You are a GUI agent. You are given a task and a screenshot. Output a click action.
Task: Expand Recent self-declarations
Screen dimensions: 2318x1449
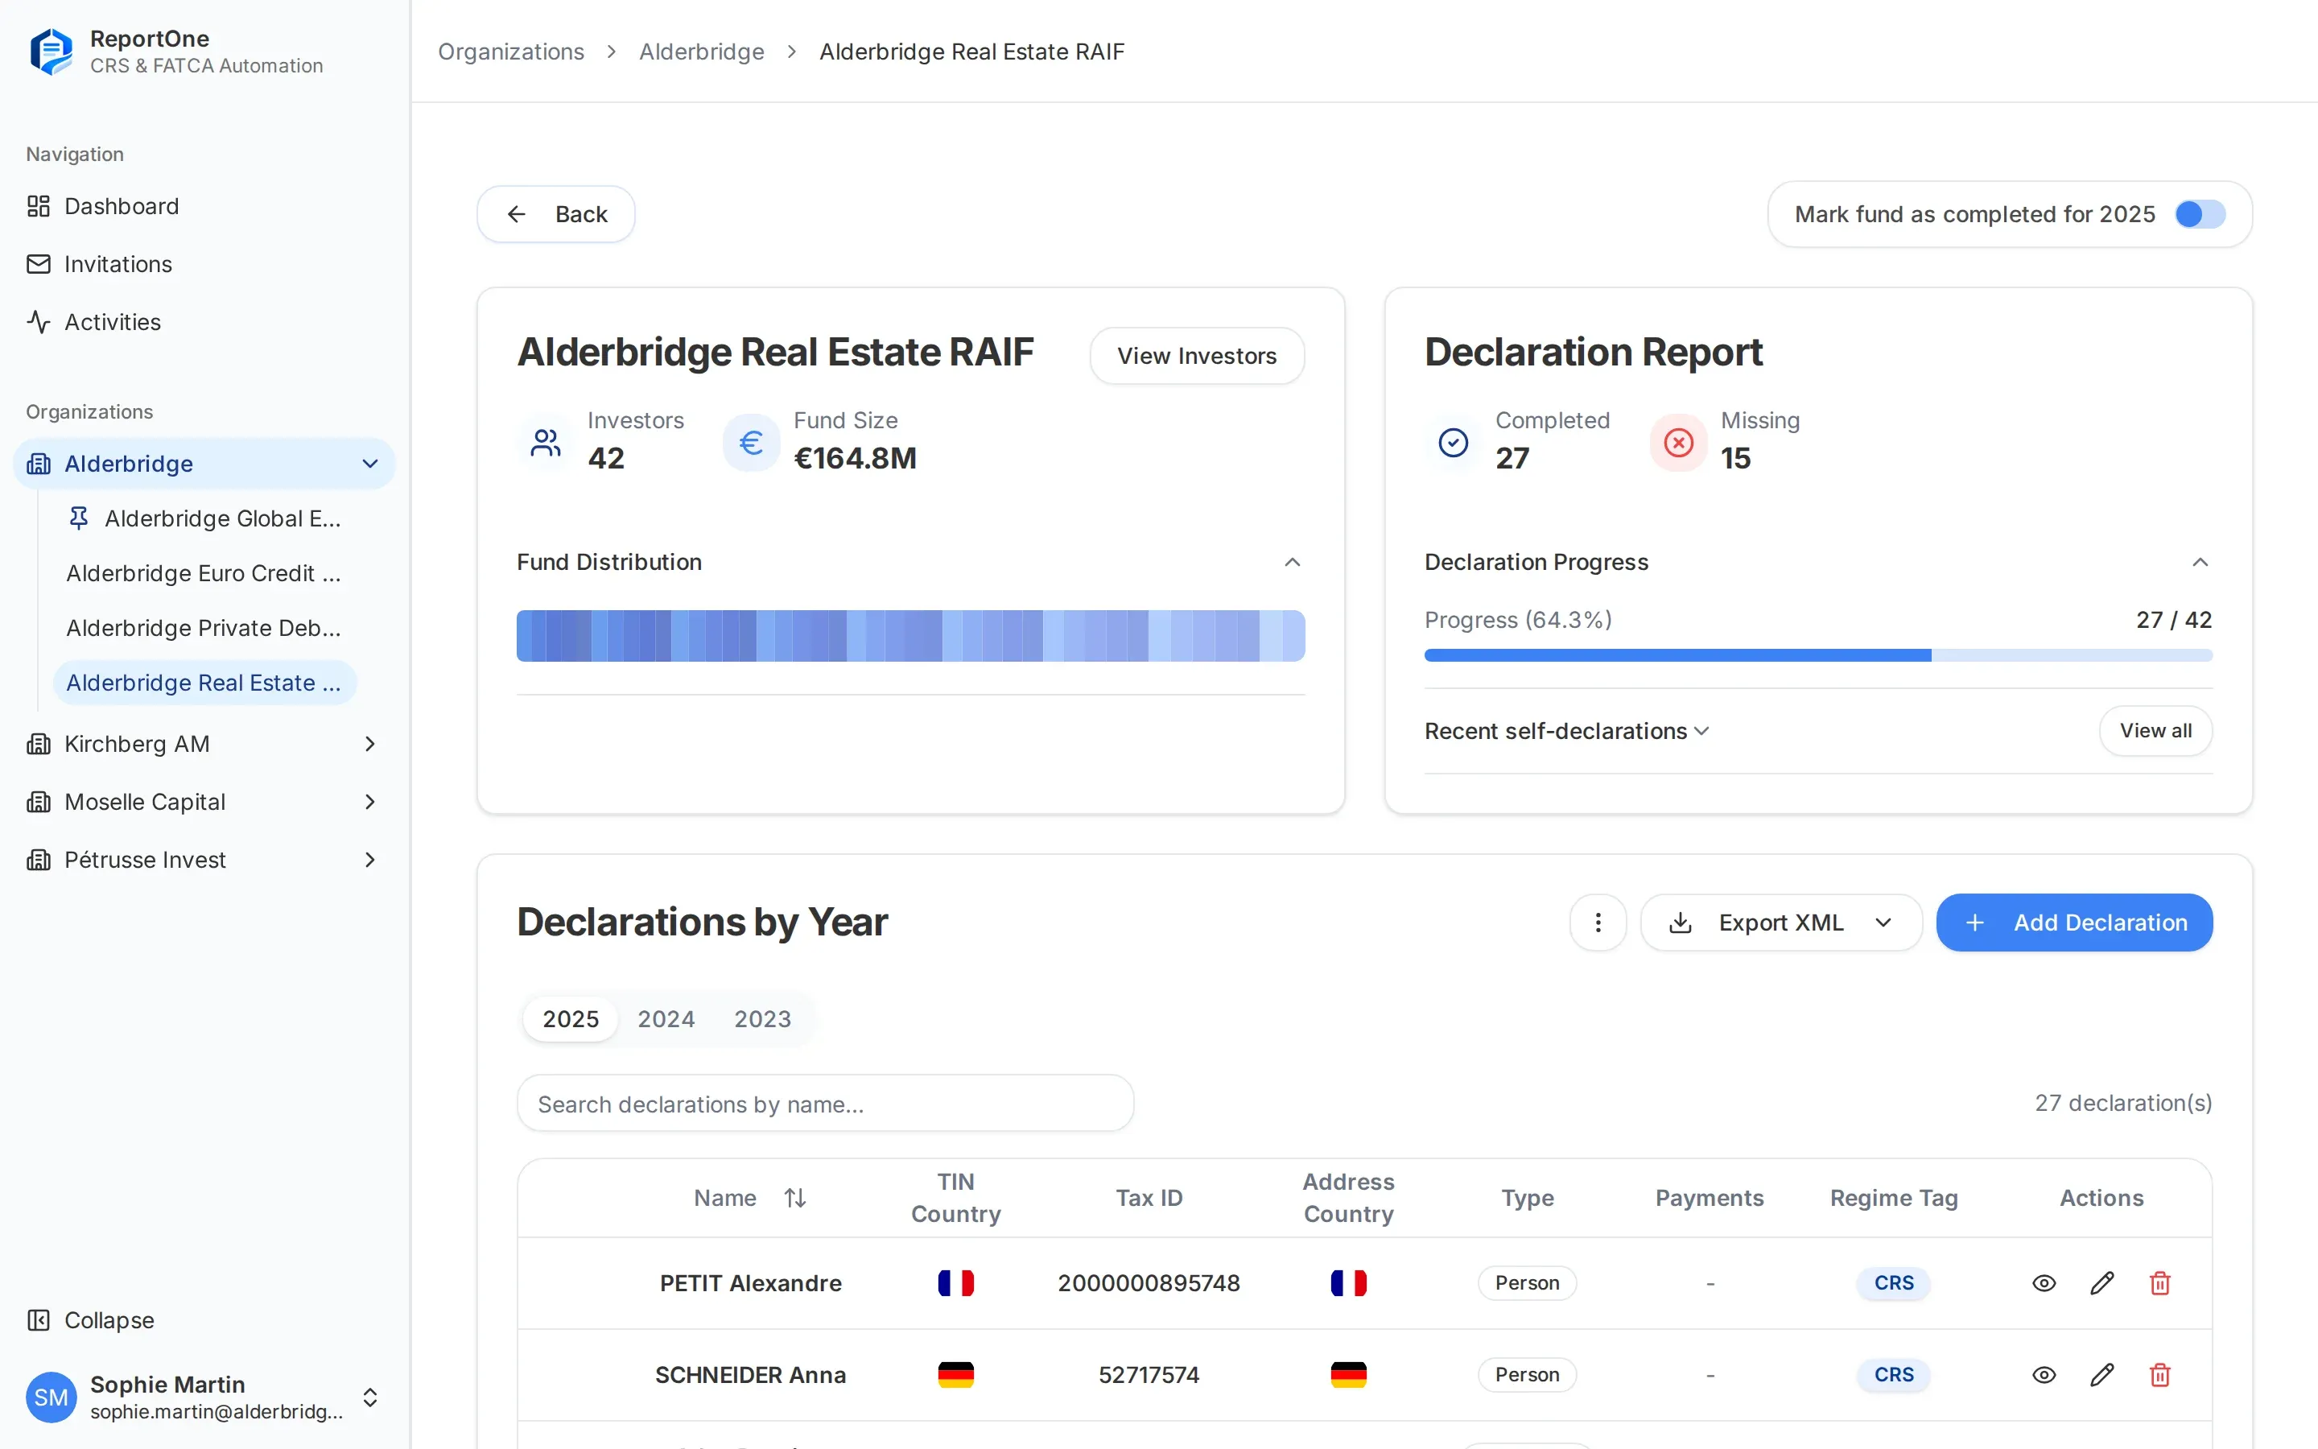(1567, 731)
